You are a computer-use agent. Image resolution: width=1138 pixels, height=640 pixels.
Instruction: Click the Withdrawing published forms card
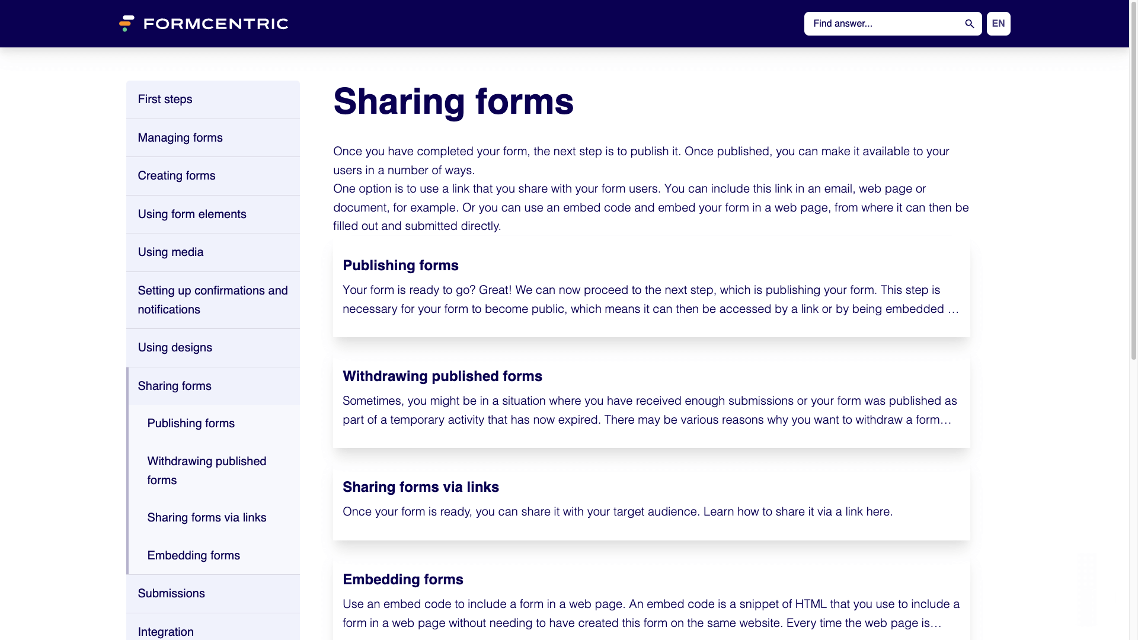pos(651,397)
